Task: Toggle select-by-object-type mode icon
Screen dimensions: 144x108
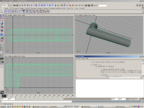Action: (x=25, y=5)
